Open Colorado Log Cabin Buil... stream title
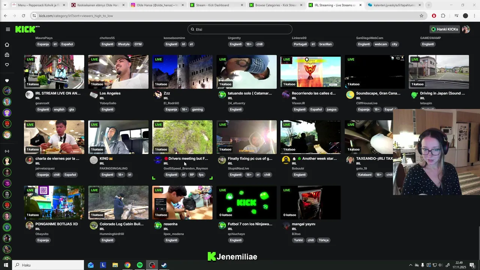 (x=121, y=224)
